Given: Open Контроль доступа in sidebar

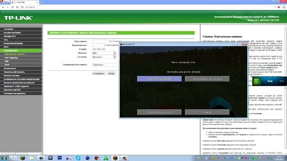Looking at the screenshot, I should tap(21, 76).
